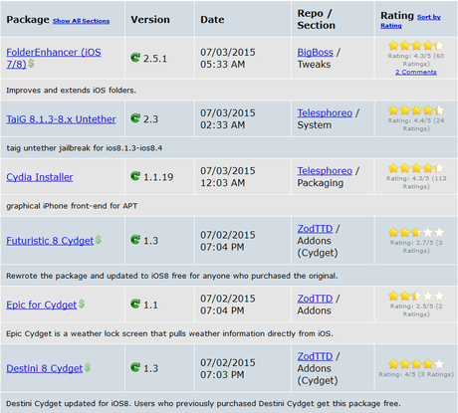Open ZodTTD repo link in Epic for Cydget row
The height and width of the screenshot is (413, 458).
coord(315,299)
